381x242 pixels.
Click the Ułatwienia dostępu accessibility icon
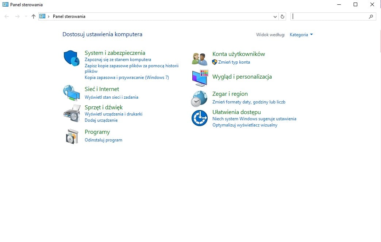[x=199, y=118]
